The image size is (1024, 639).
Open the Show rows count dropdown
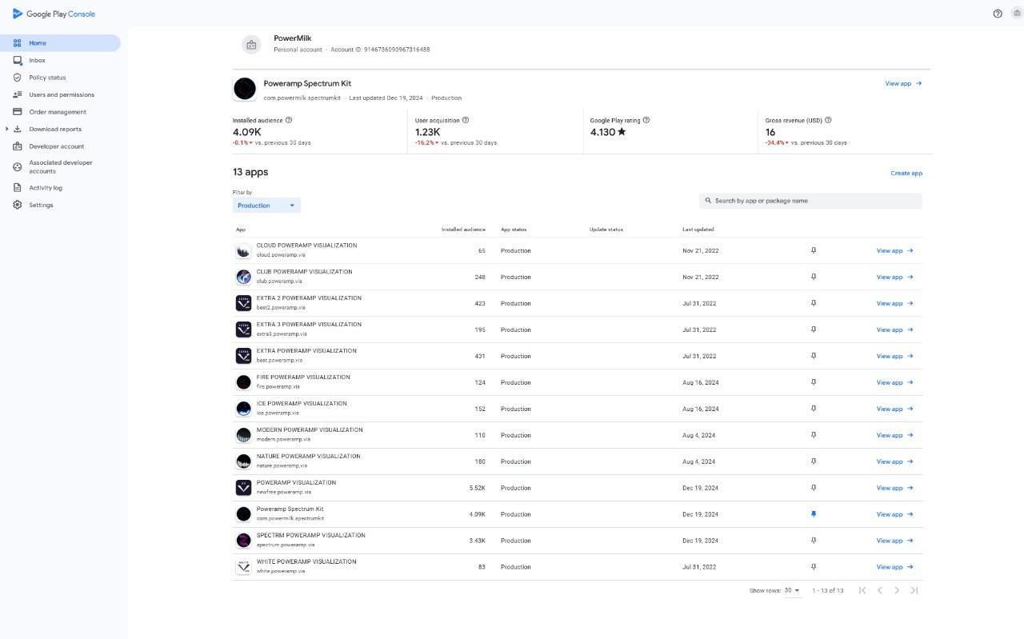[x=792, y=590]
